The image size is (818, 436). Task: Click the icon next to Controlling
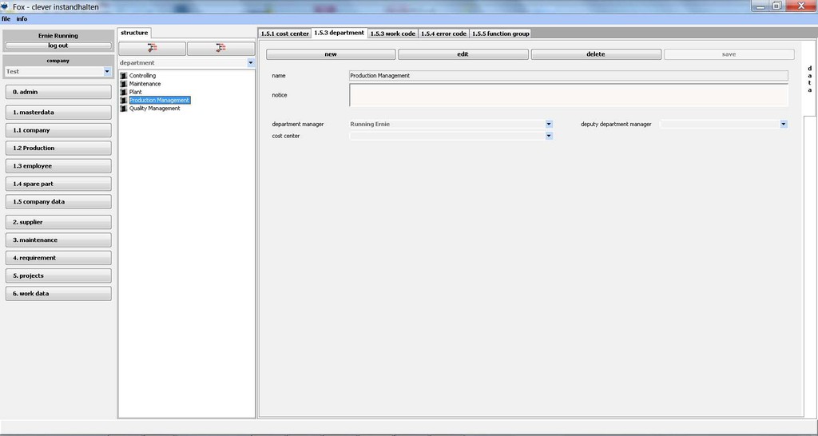tap(124, 76)
